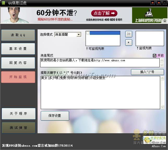Image resolution: width=168 pixels, height=150 pixels.
Task: Click the keywords area scrollbar down arrow
Action: (162, 107)
